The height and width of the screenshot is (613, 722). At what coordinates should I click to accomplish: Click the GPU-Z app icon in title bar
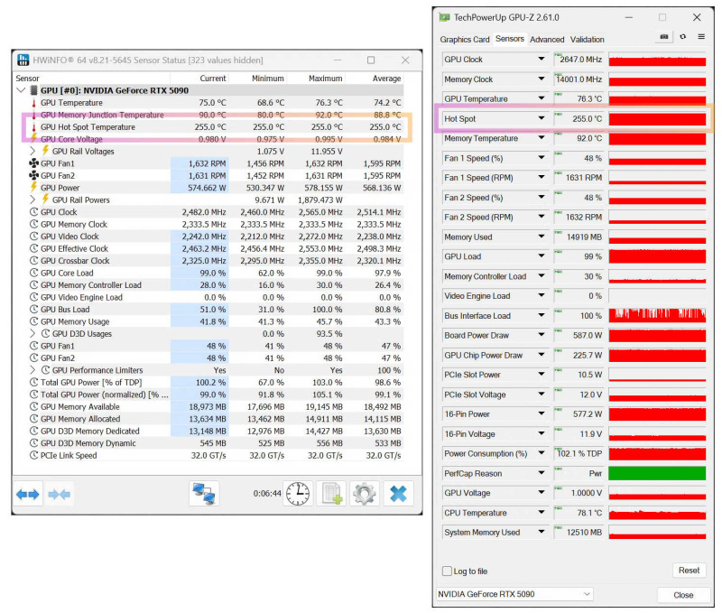click(444, 17)
